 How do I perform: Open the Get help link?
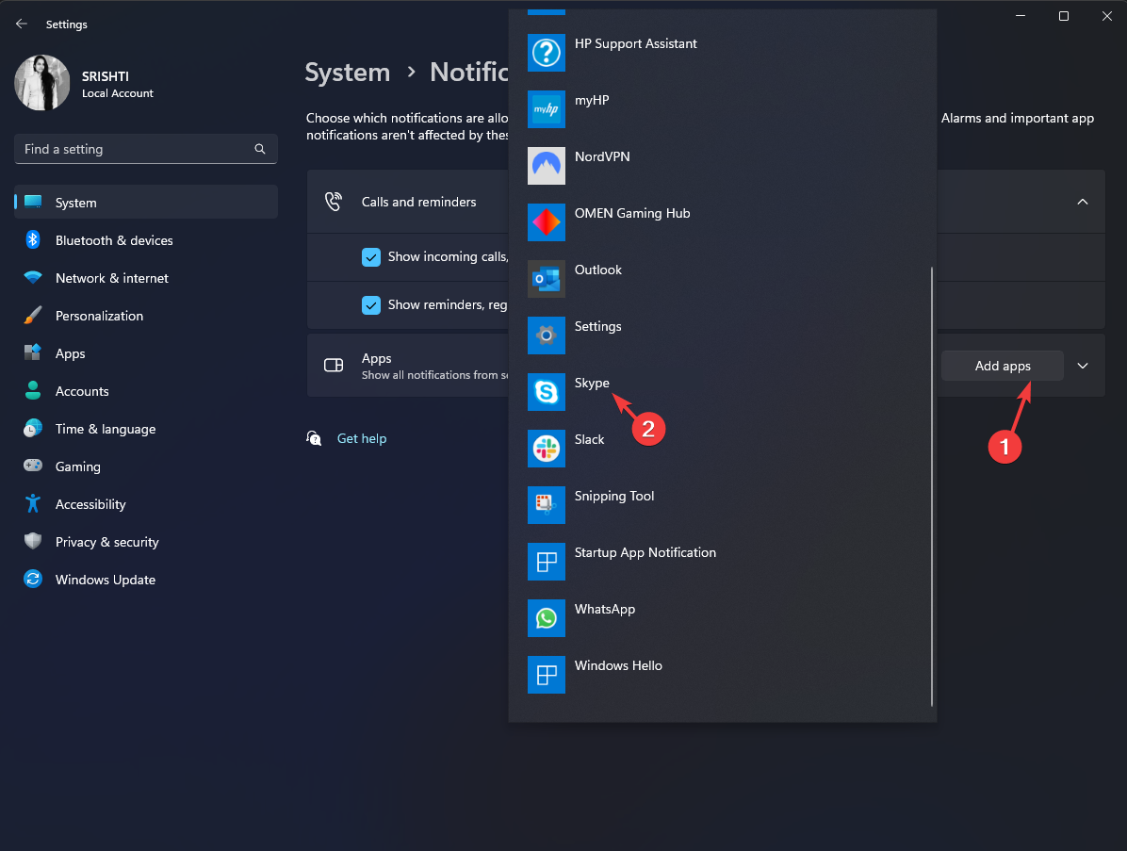[x=362, y=438]
